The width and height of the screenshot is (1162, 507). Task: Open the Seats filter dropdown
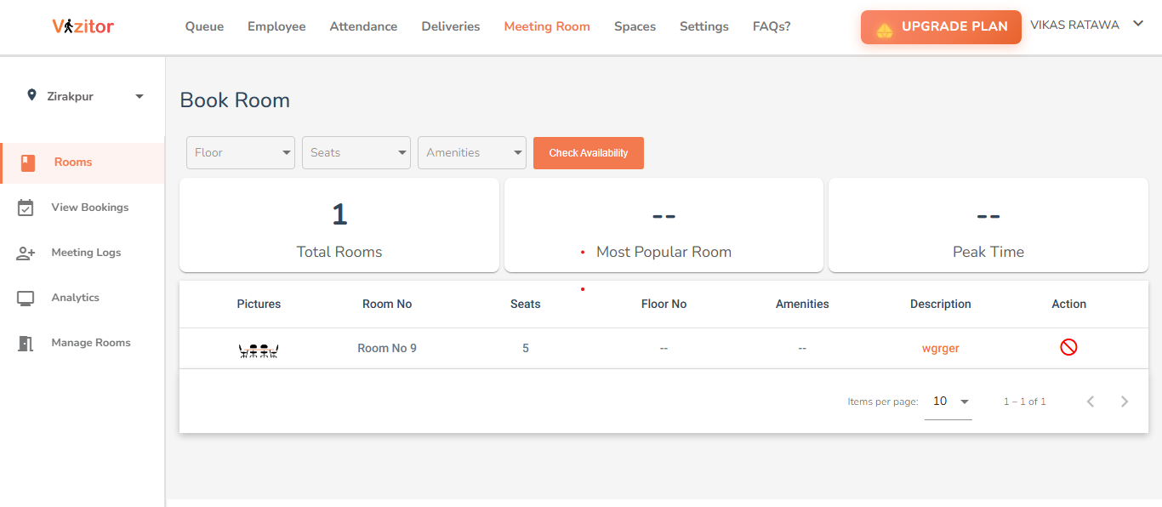pos(356,152)
